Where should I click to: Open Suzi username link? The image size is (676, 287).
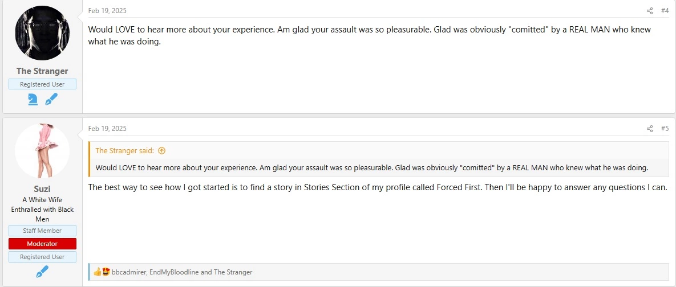[x=42, y=189]
